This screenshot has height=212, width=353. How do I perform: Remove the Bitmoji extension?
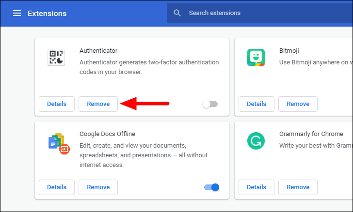(x=298, y=104)
